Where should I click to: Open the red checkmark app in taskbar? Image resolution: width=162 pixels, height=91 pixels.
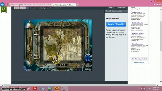point(28,88)
